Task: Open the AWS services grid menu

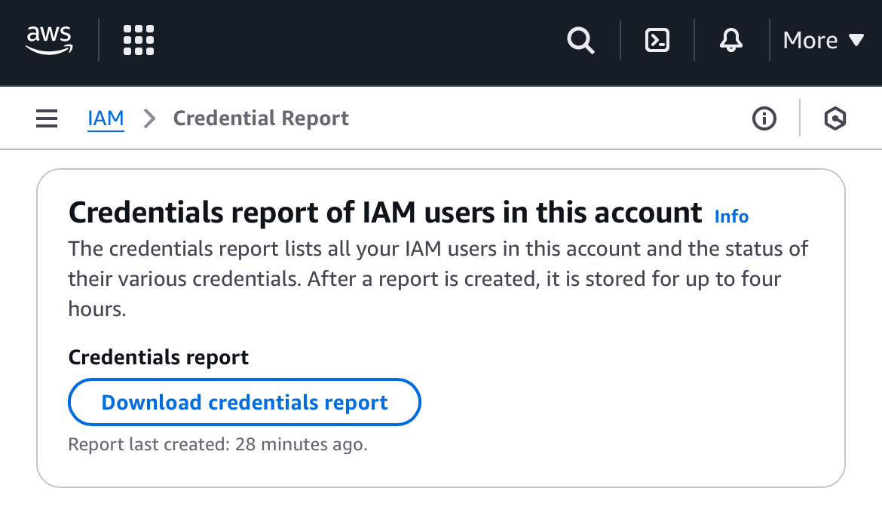Action: pyautogui.click(x=139, y=40)
